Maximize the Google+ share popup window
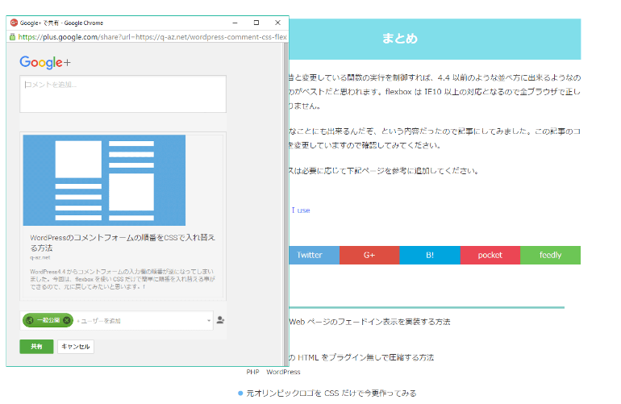This screenshot has height=404, width=621. tap(256, 23)
